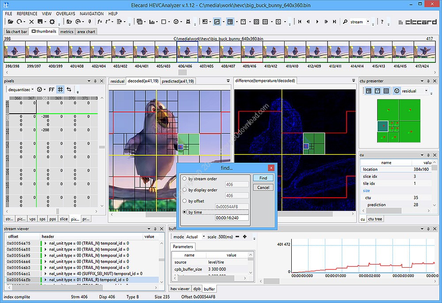442x303 pixels.
Task: Close the find dialog
Action: point(271,168)
